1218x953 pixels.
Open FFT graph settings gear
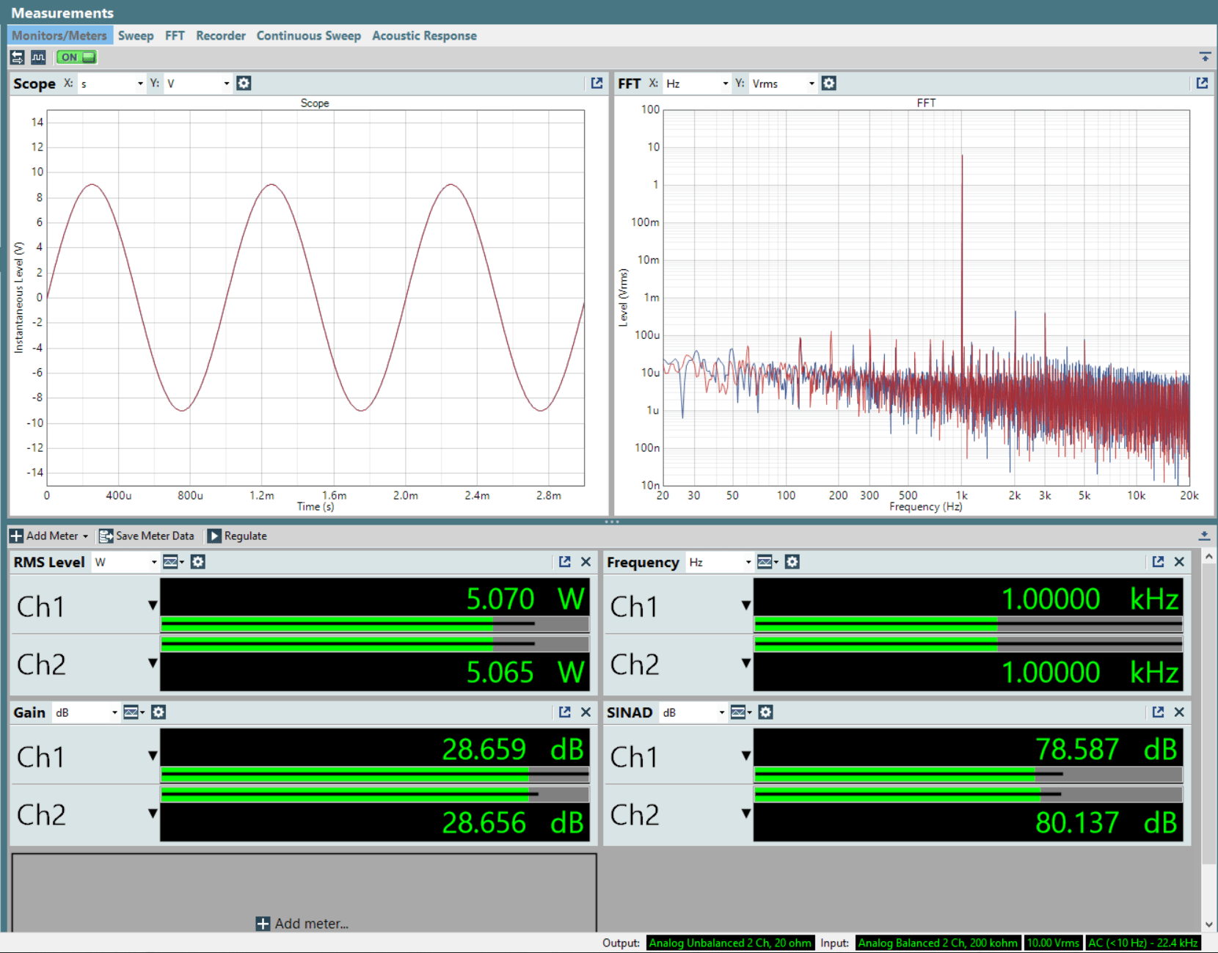pyautogui.click(x=829, y=84)
